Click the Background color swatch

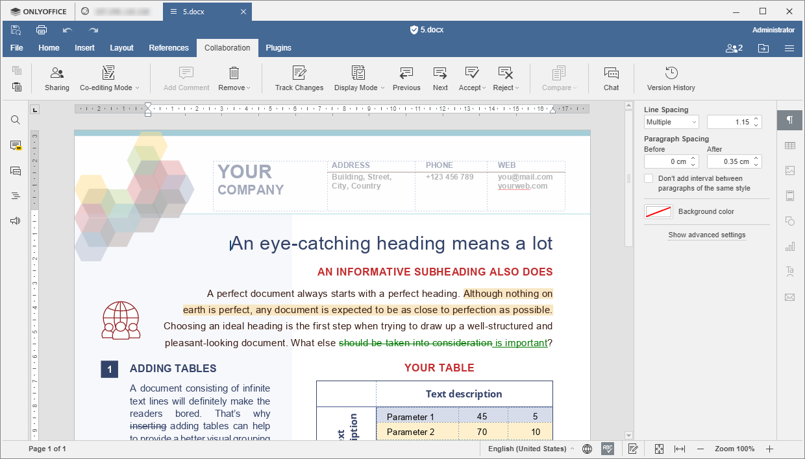click(x=658, y=211)
